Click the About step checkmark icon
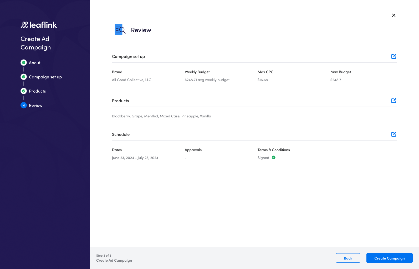 24,63
